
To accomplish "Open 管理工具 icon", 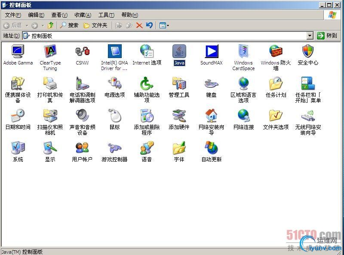I will tap(179, 83).
